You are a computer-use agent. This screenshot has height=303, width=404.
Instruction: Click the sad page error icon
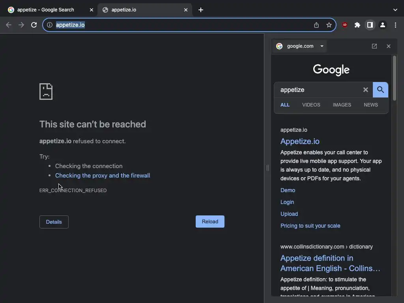[46, 92]
